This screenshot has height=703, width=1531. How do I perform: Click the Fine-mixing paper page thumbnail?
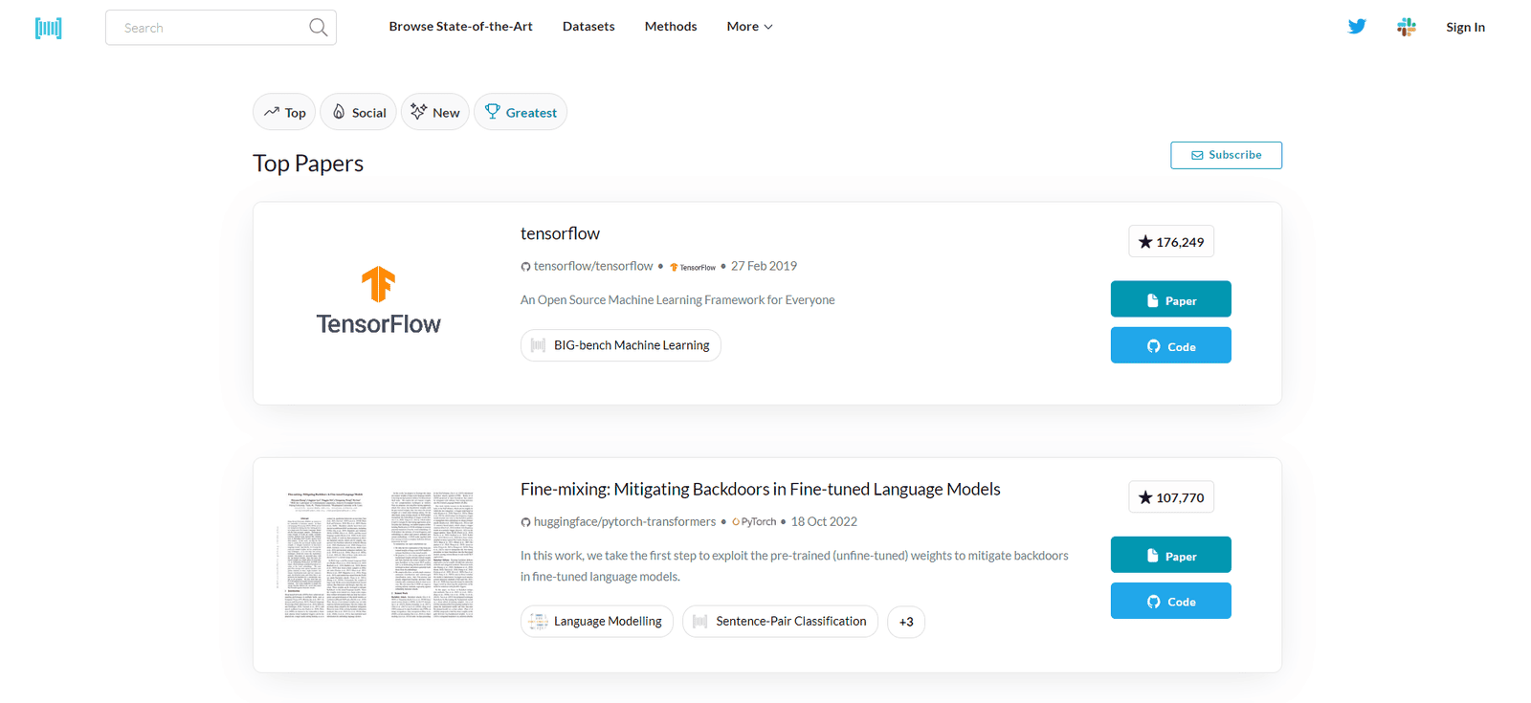pos(379,556)
